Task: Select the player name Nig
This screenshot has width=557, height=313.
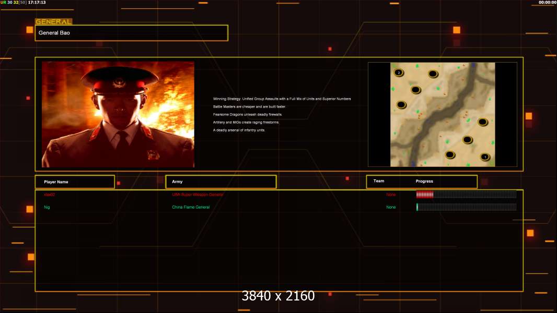Action: click(x=47, y=208)
